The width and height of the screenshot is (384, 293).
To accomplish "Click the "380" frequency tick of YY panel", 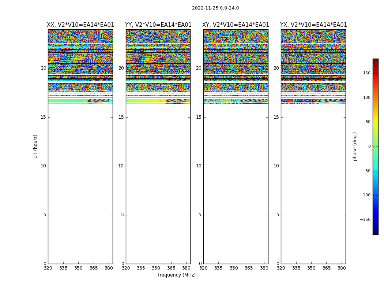I will 187,268.
